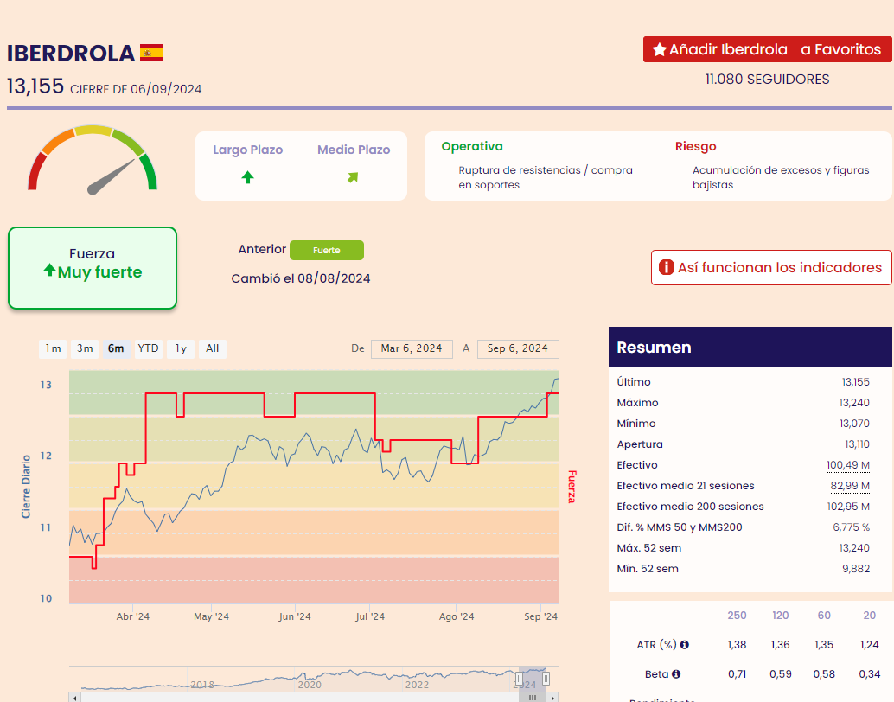This screenshot has width=894, height=702.
Task: Add Iberdrola to Favoritos
Action: tap(768, 49)
